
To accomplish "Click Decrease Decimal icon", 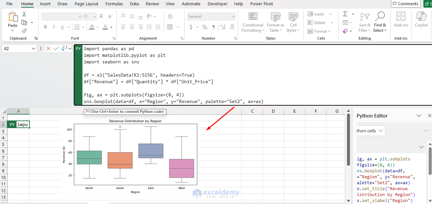I will point(232,27).
